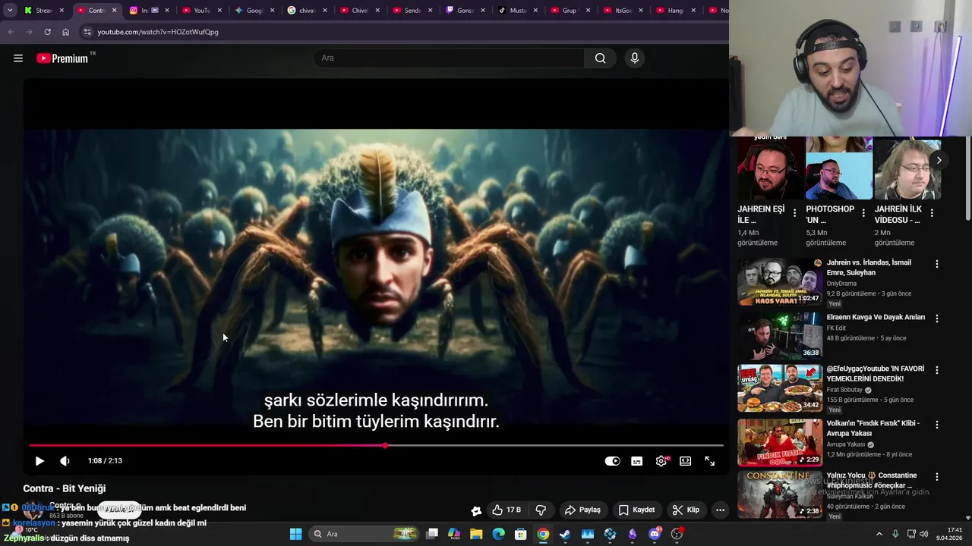Open Chrome tab search dropdown arrow

[x=10, y=10]
